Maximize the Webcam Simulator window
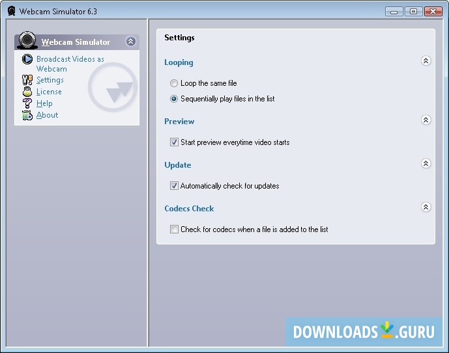 click(x=414, y=12)
